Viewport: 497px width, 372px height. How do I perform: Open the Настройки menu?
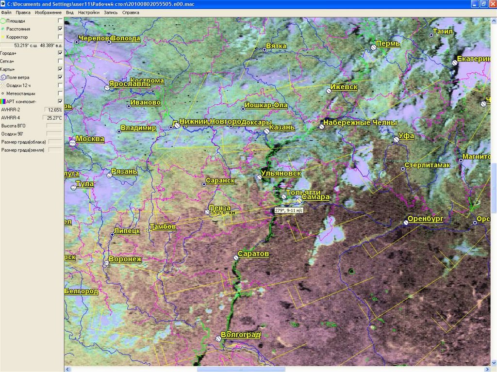(x=89, y=12)
